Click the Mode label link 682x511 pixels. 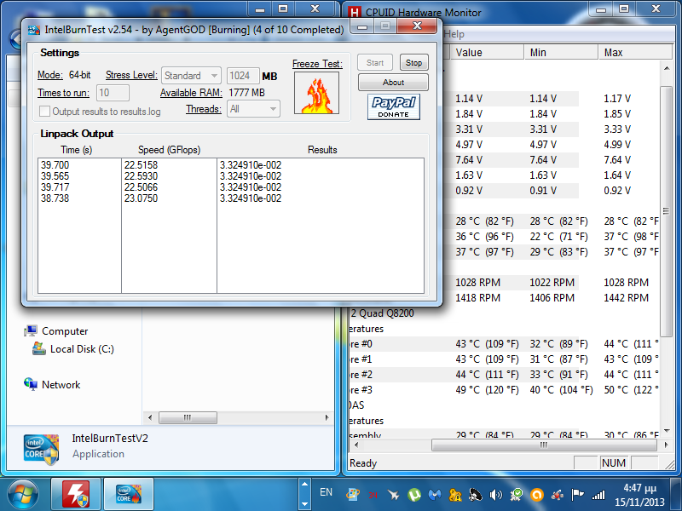coord(50,75)
